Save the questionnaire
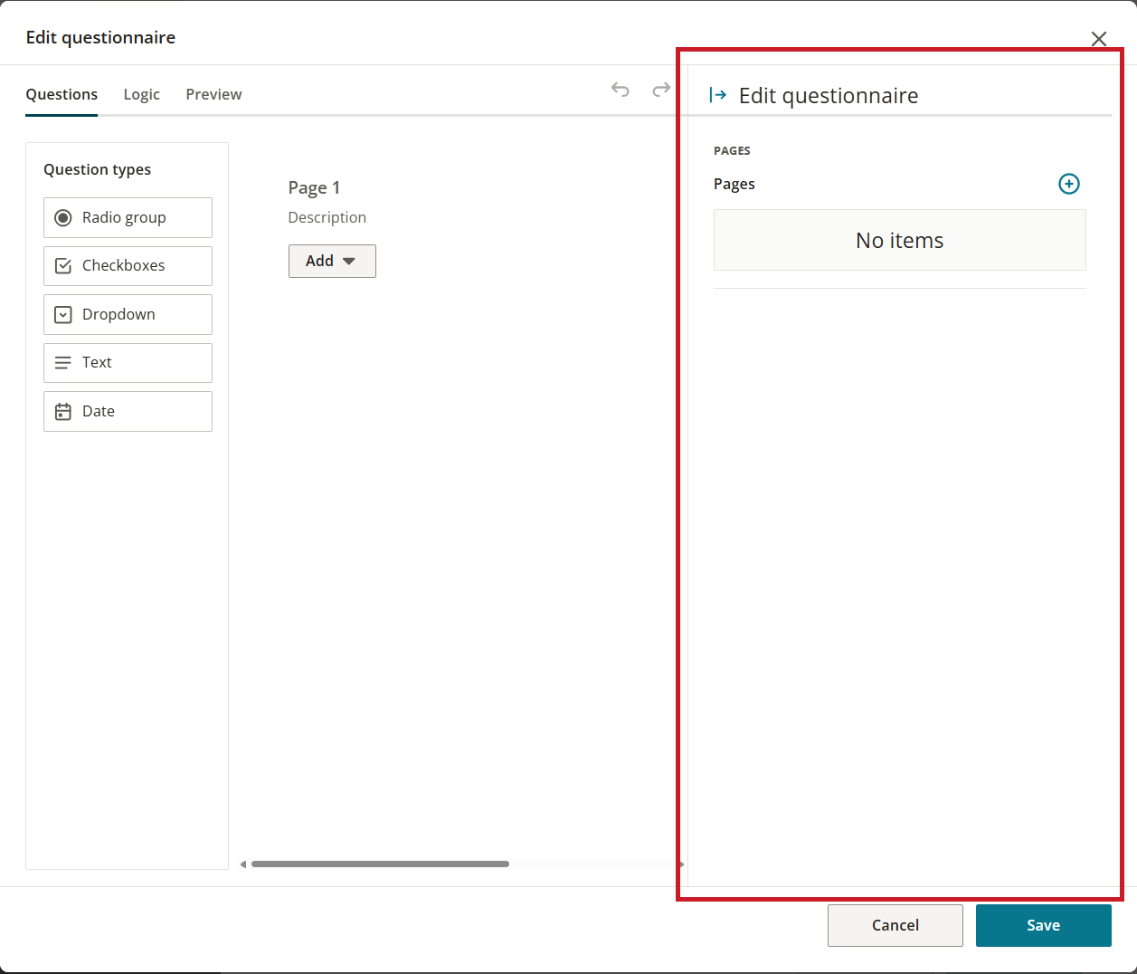The height and width of the screenshot is (974, 1137). (1043, 925)
